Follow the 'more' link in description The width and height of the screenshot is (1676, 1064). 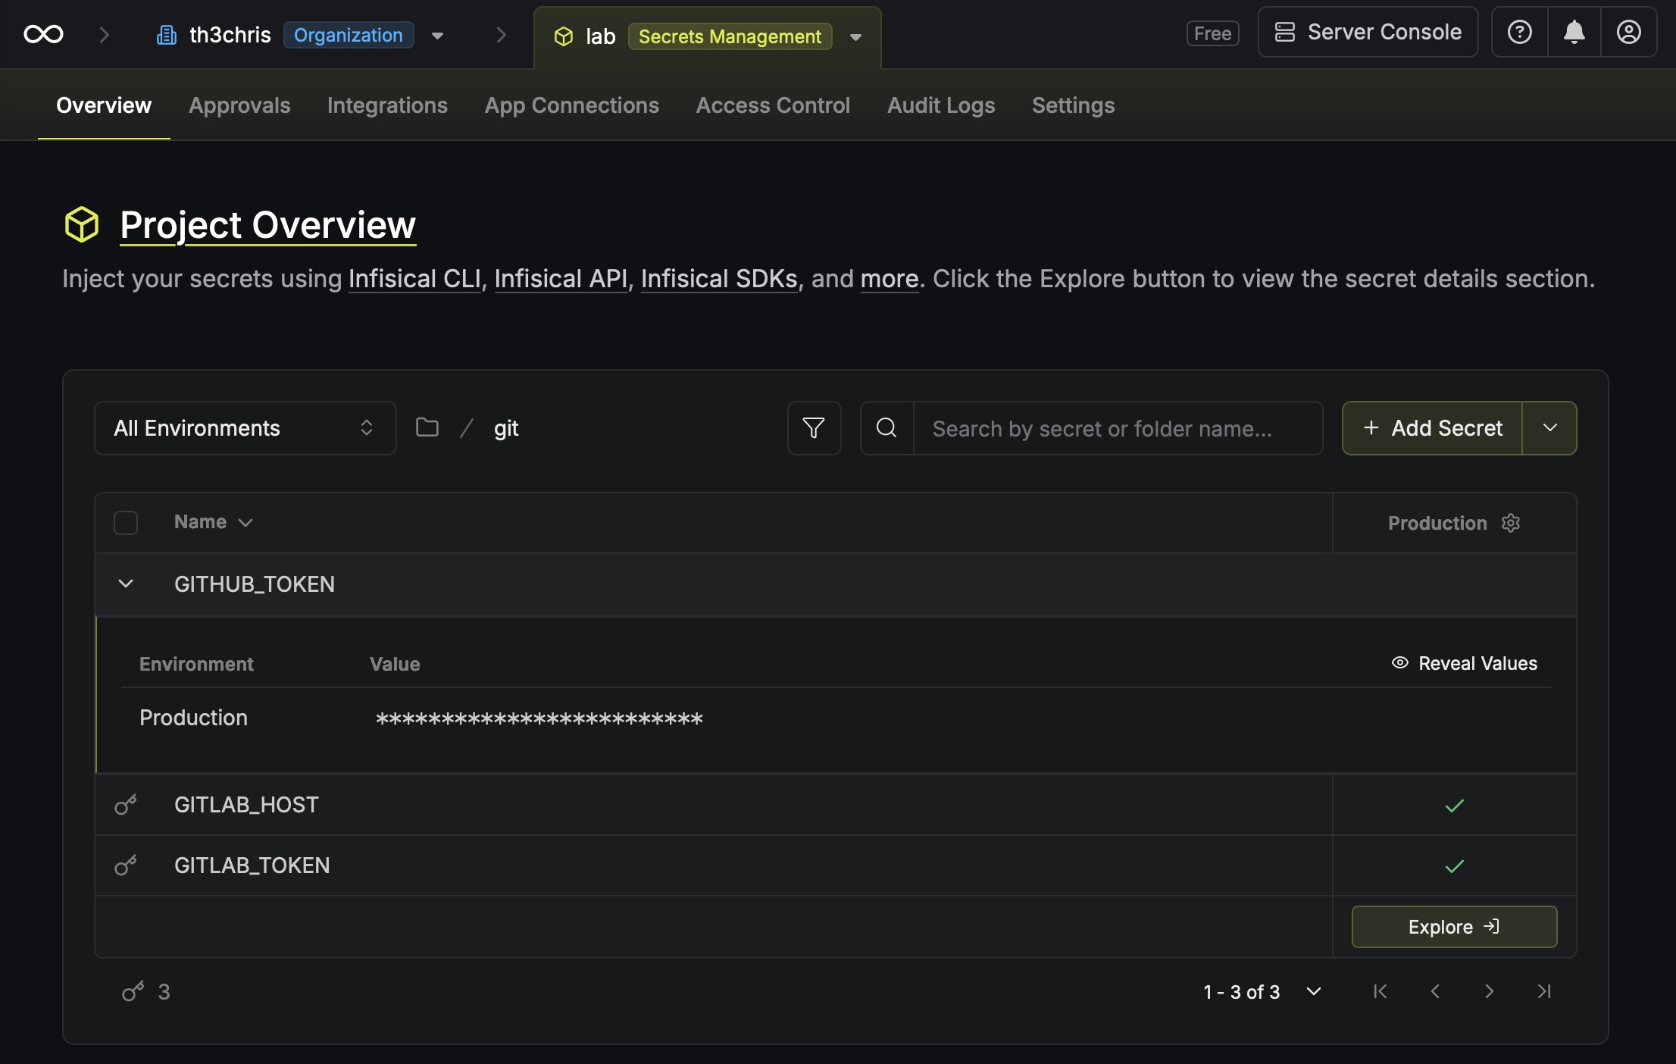(890, 279)
